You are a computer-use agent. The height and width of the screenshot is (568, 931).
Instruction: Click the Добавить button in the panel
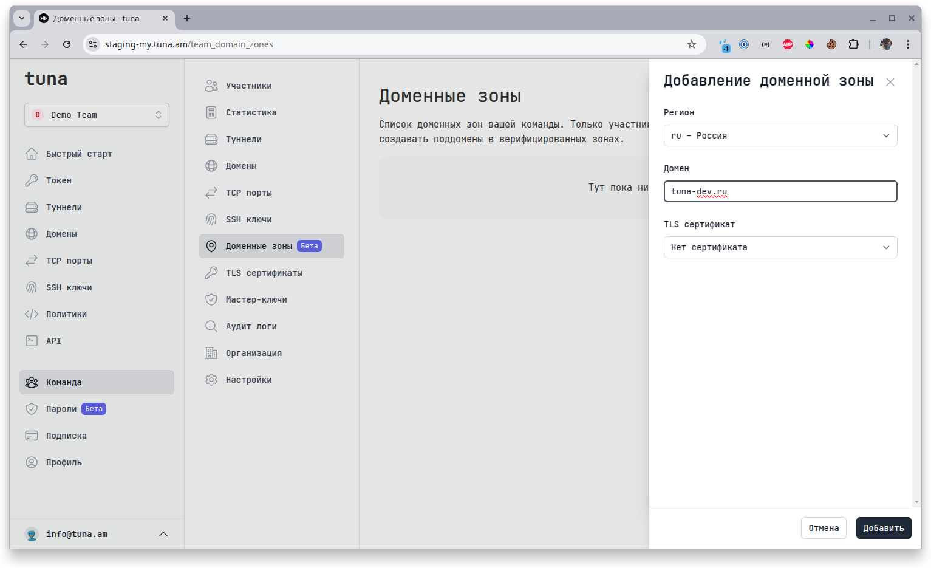884,528
